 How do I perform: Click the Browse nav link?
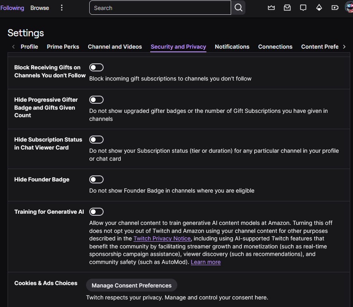coord(39,8)
